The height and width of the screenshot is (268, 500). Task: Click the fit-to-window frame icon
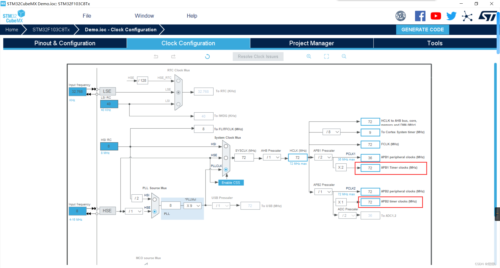click(327, 56)
